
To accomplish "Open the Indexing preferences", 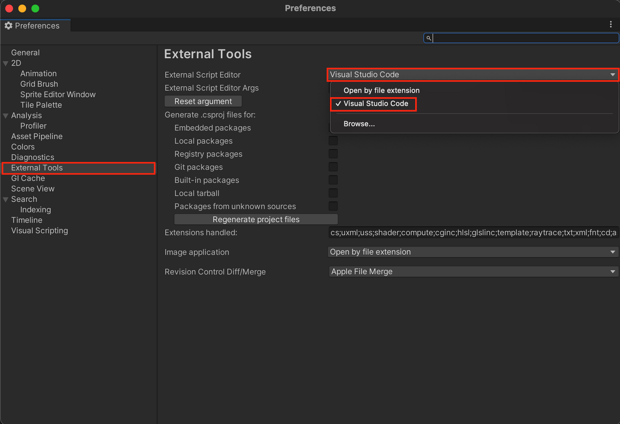I will (x=35, y=210).
